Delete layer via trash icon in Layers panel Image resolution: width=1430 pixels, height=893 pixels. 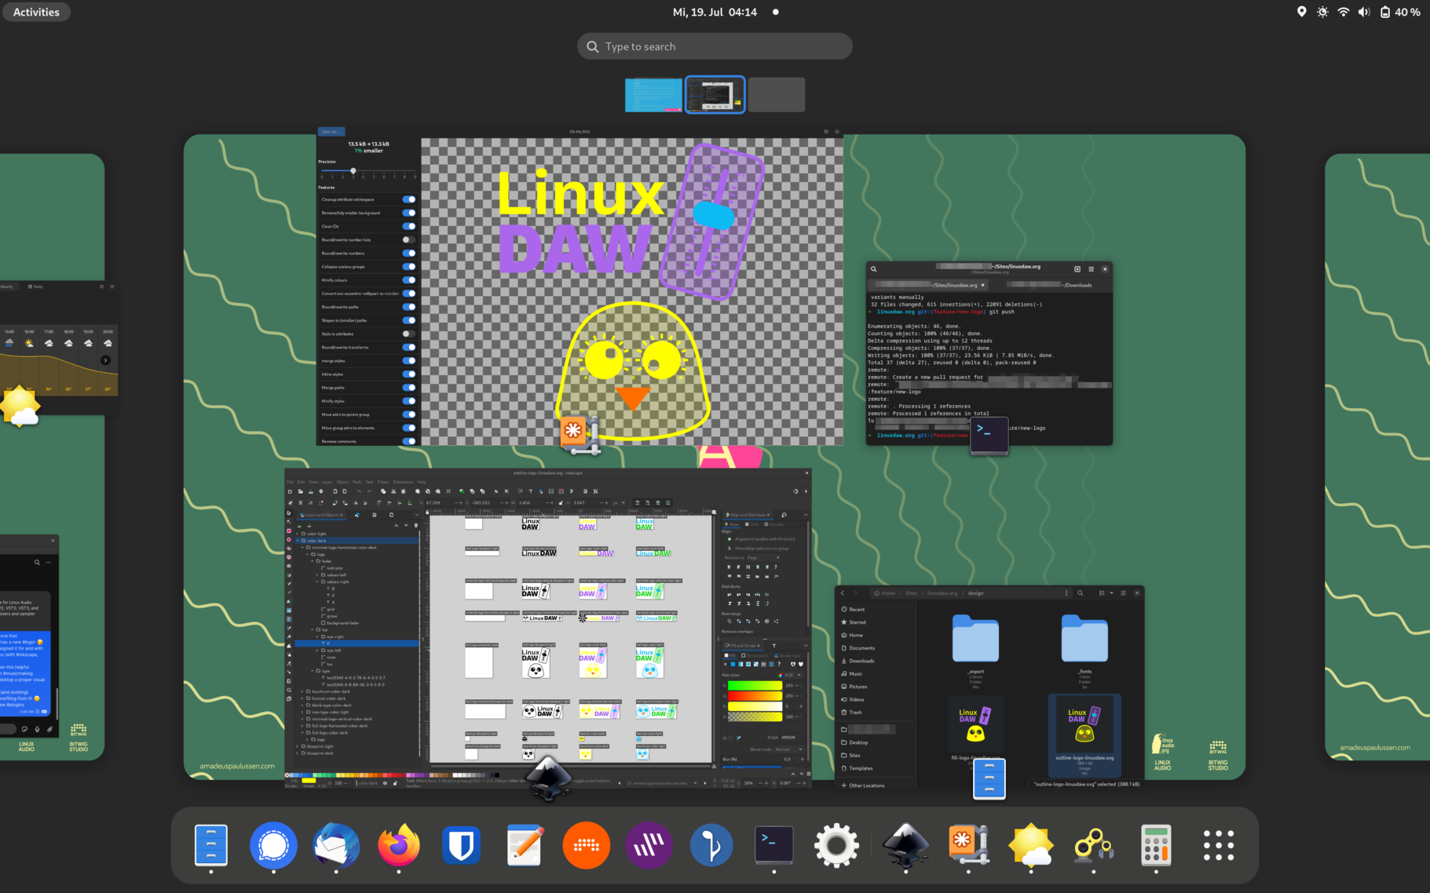click(416, 525)
